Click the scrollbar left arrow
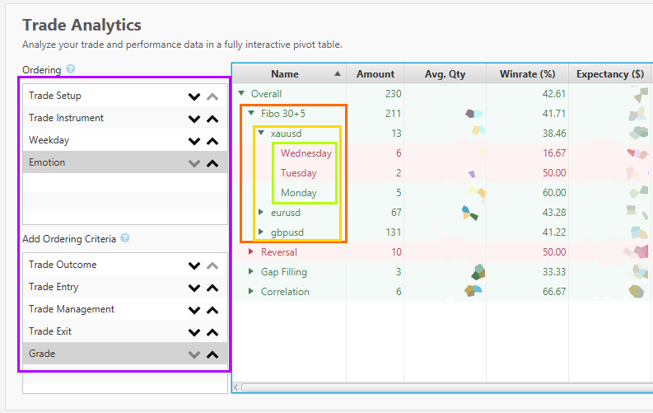 (236, 387)
